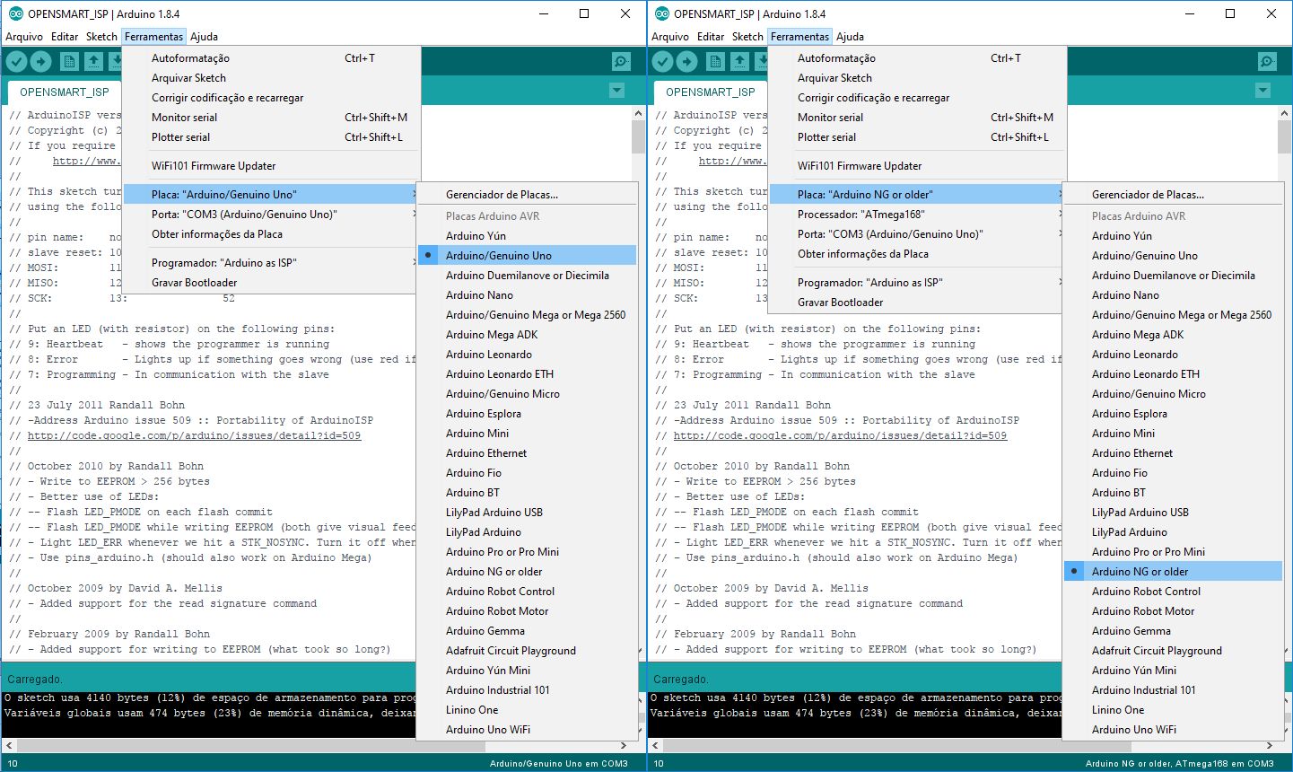Click New sketch icon in right window
The height and width of the screenshot is (772, 1293).
[715, 61]
